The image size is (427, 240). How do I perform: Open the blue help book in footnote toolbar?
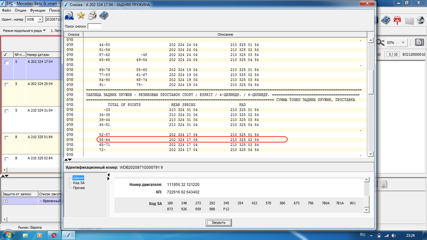tap(104, 15)
